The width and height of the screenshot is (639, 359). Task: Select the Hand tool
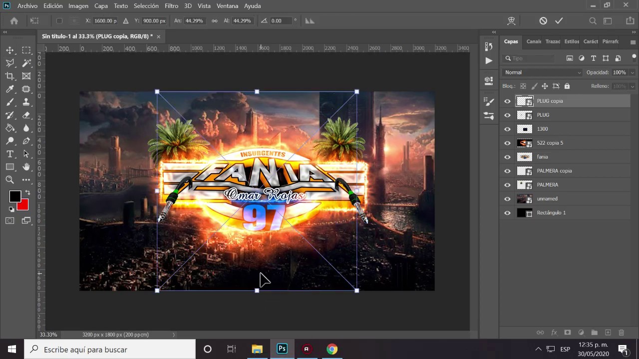click(26, 167)
